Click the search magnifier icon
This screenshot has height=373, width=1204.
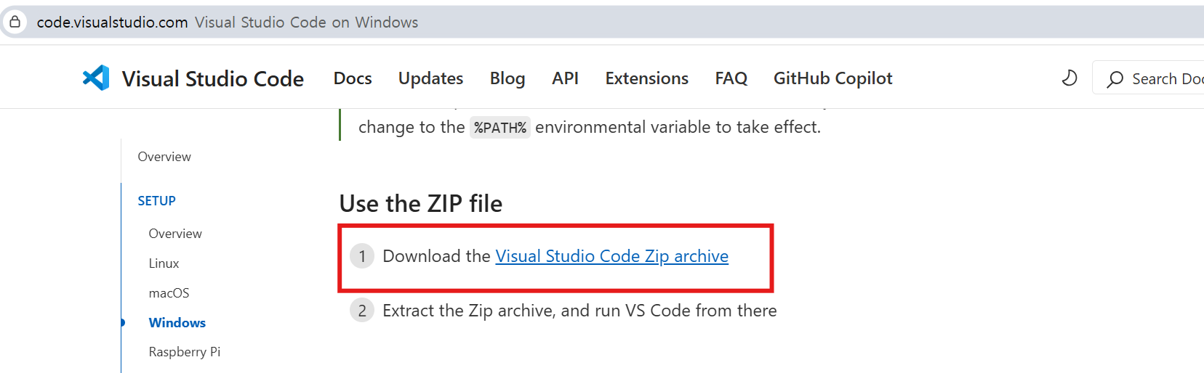[x=1115, y=79]
